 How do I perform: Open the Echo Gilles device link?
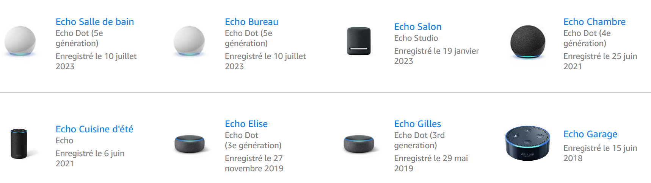417,124
